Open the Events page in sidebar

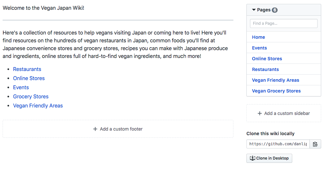click(x=259, y=48)
